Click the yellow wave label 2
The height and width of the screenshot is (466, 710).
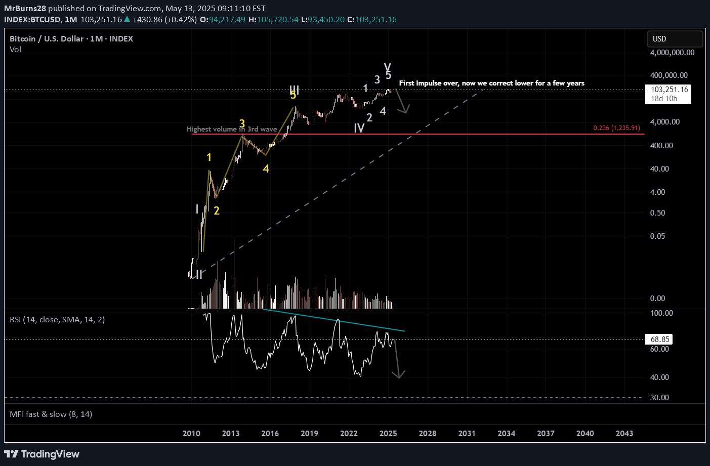pyautogui.click(x=217, y=210)
